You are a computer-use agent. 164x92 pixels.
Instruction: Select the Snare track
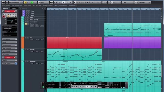pyautogui.click(x=33, y=15)
